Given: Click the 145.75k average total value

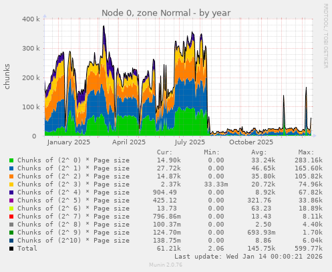Looking at the screenshot, I should pyautogui.click(x=261, y=249).
